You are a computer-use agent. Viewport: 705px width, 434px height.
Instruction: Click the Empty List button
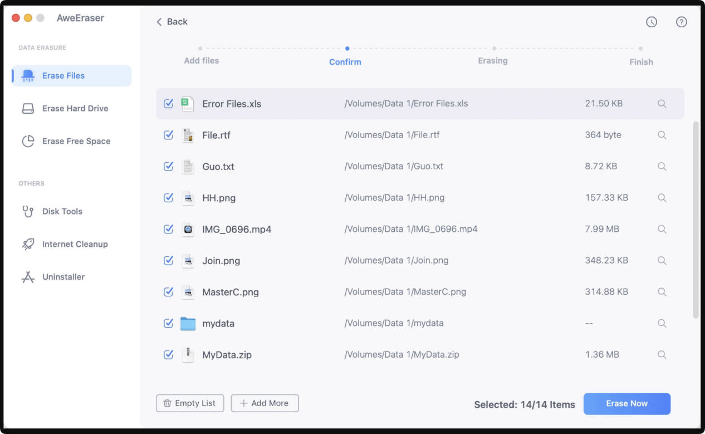coord(190,403)
